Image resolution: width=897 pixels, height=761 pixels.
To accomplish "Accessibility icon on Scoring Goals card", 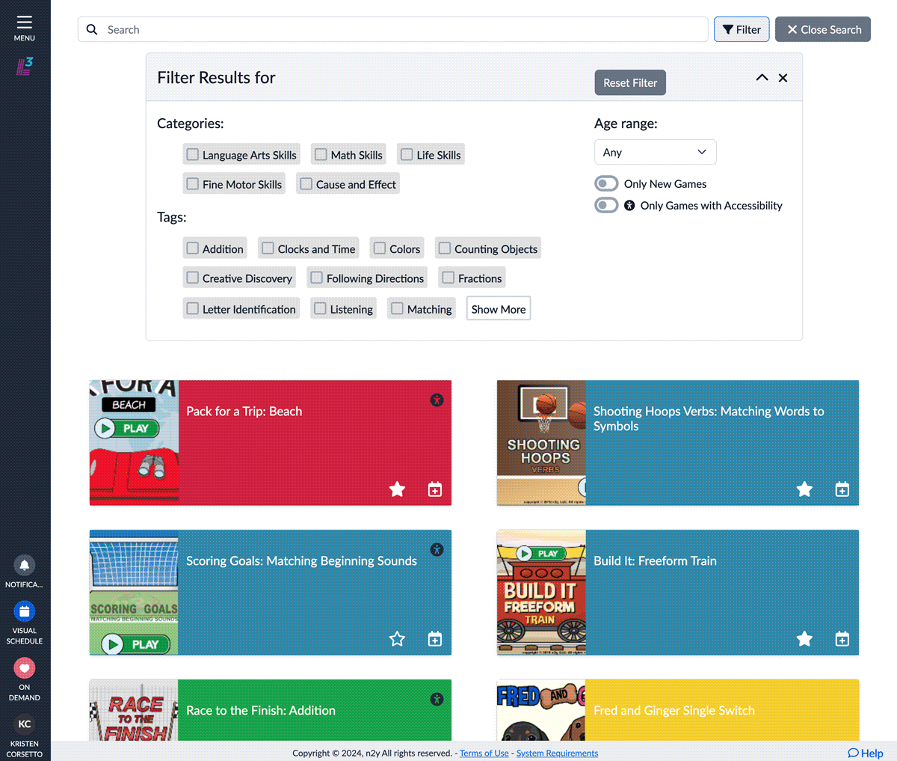I will point(437,550).
